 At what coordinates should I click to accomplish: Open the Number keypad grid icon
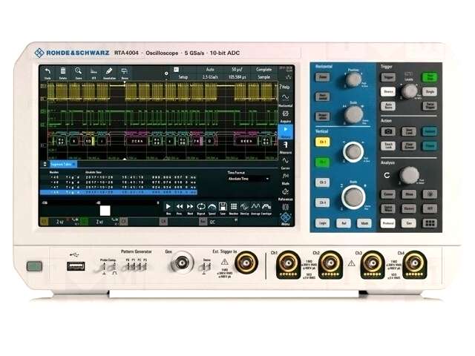[234, 207]
